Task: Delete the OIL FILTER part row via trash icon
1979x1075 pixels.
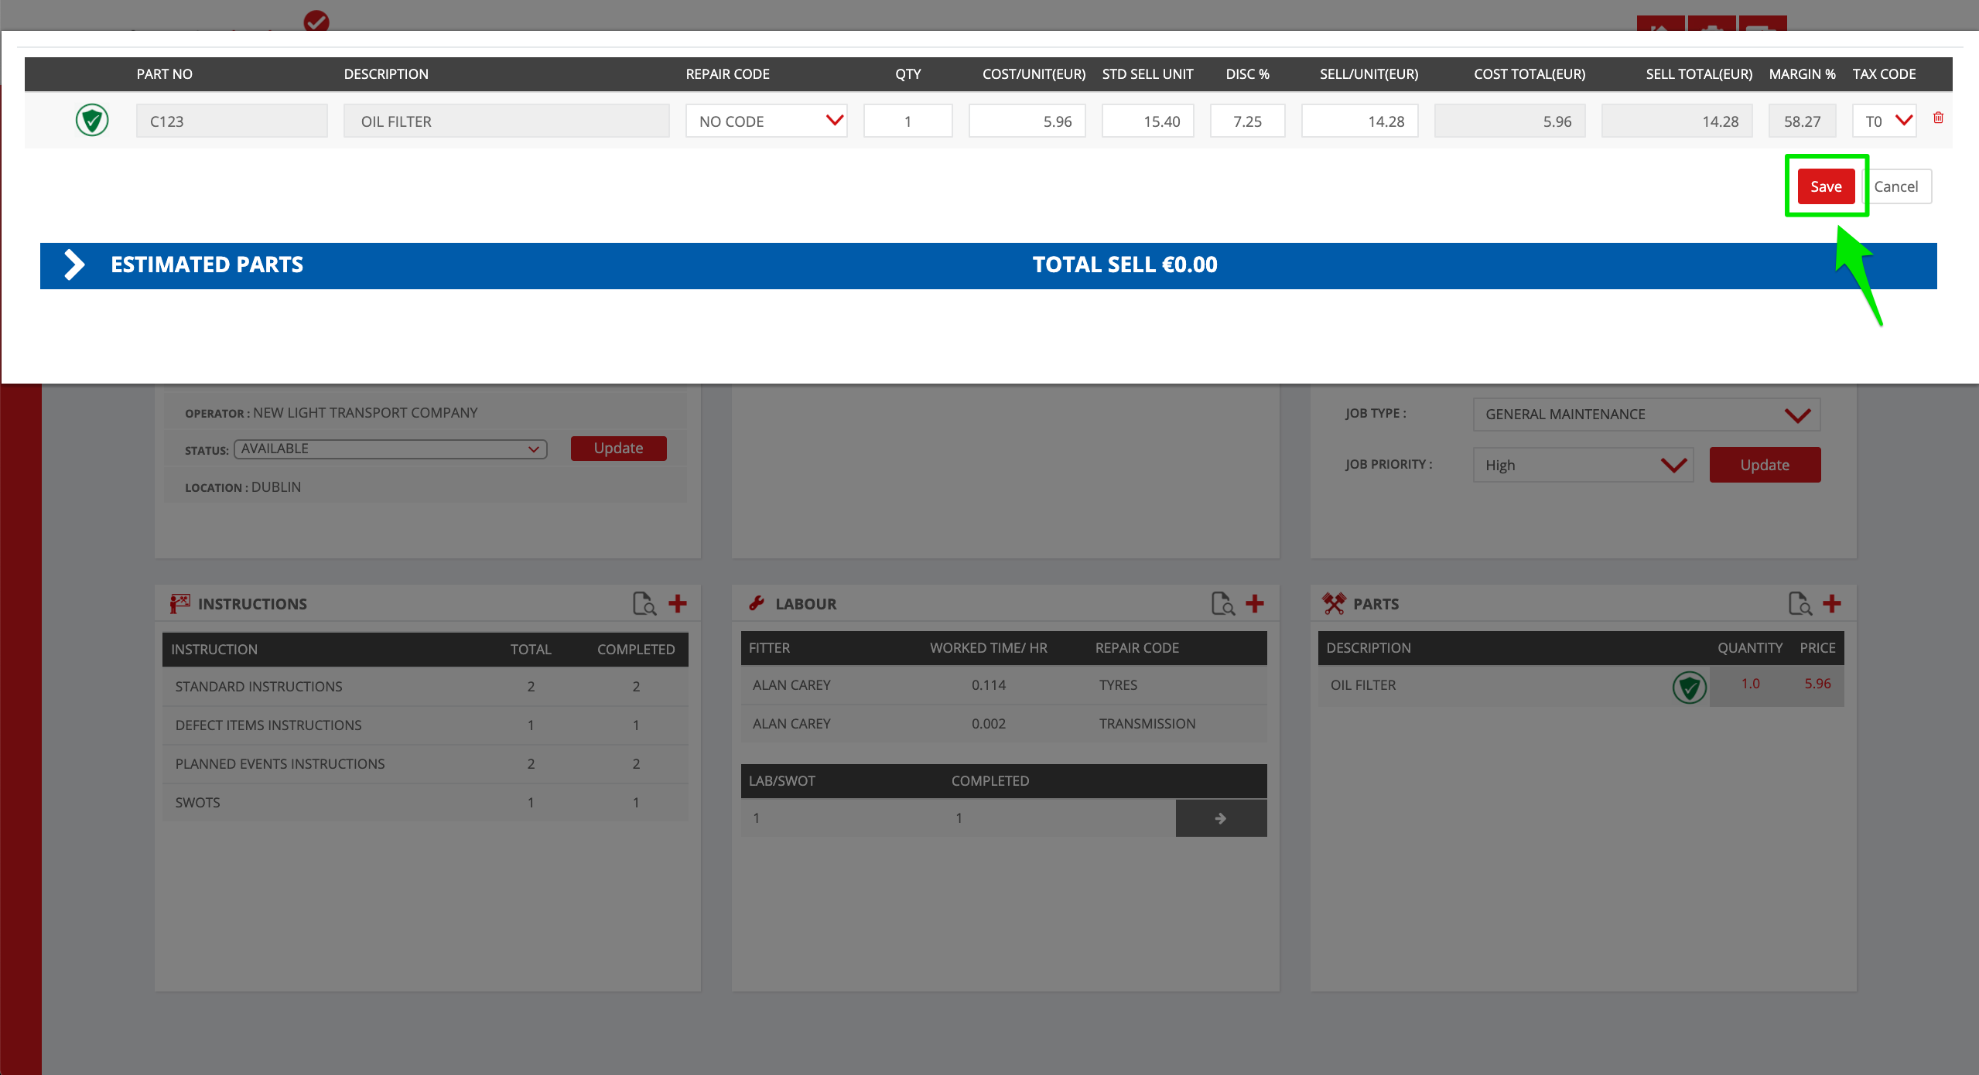Action: click(1938, 118)
